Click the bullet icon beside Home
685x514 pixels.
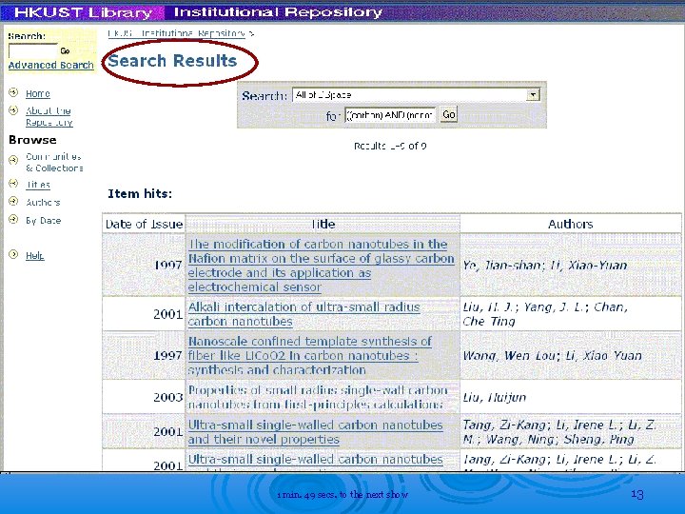coord(13,92)
